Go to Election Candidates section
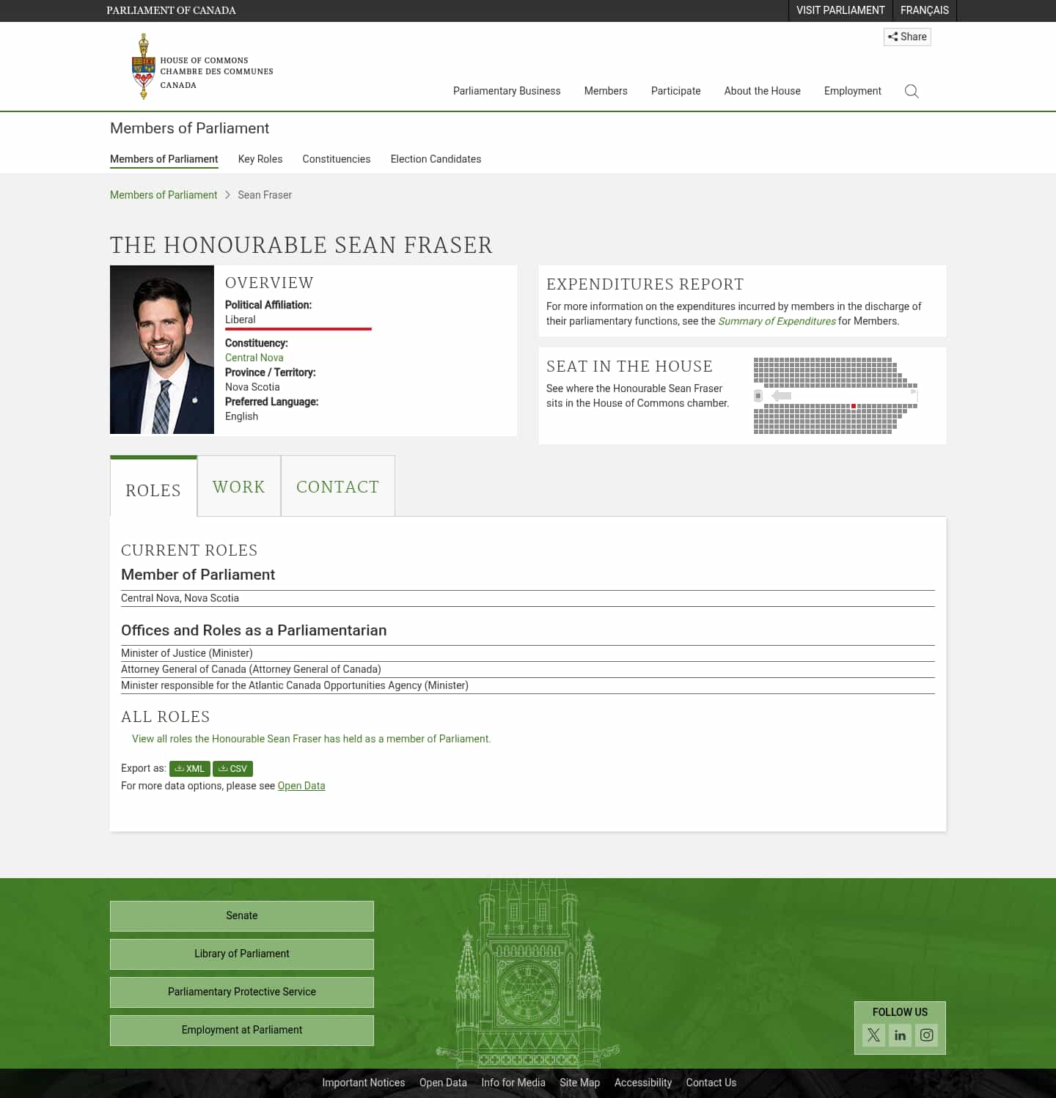Viewport: 1056px width, 1098px height. 436,159
